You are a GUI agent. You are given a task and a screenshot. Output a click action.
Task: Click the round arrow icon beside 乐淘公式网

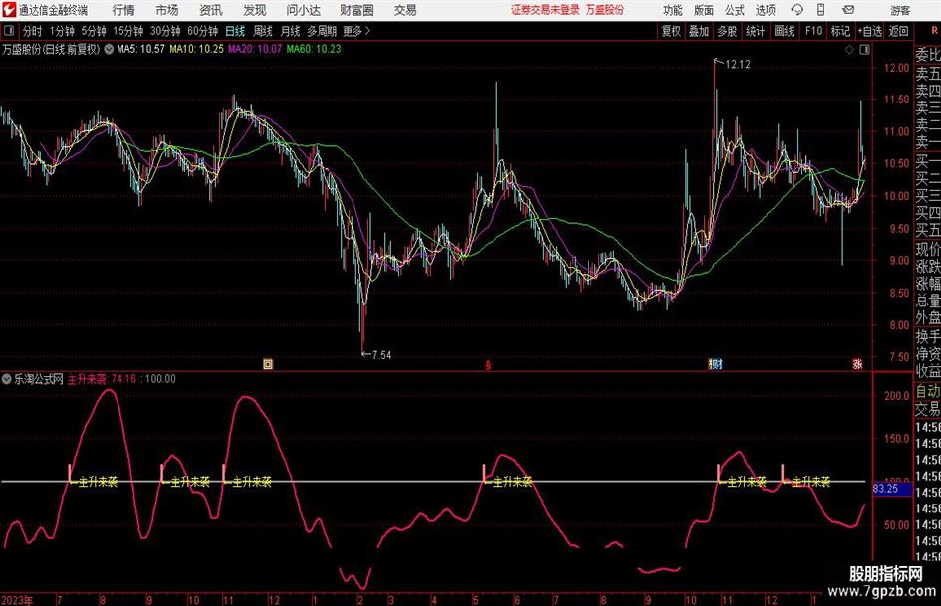(7, 378)
